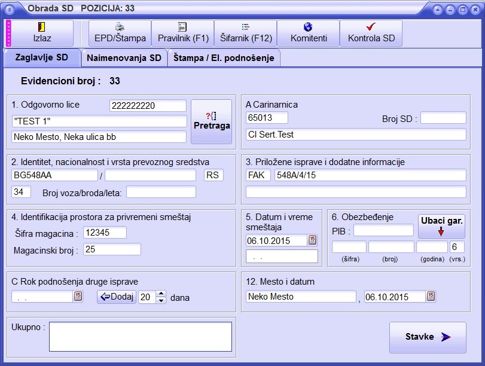Screen dimensions: 485x366
Task: Open Šifarnik (F12) toolbar button
Action: point(246,33)
